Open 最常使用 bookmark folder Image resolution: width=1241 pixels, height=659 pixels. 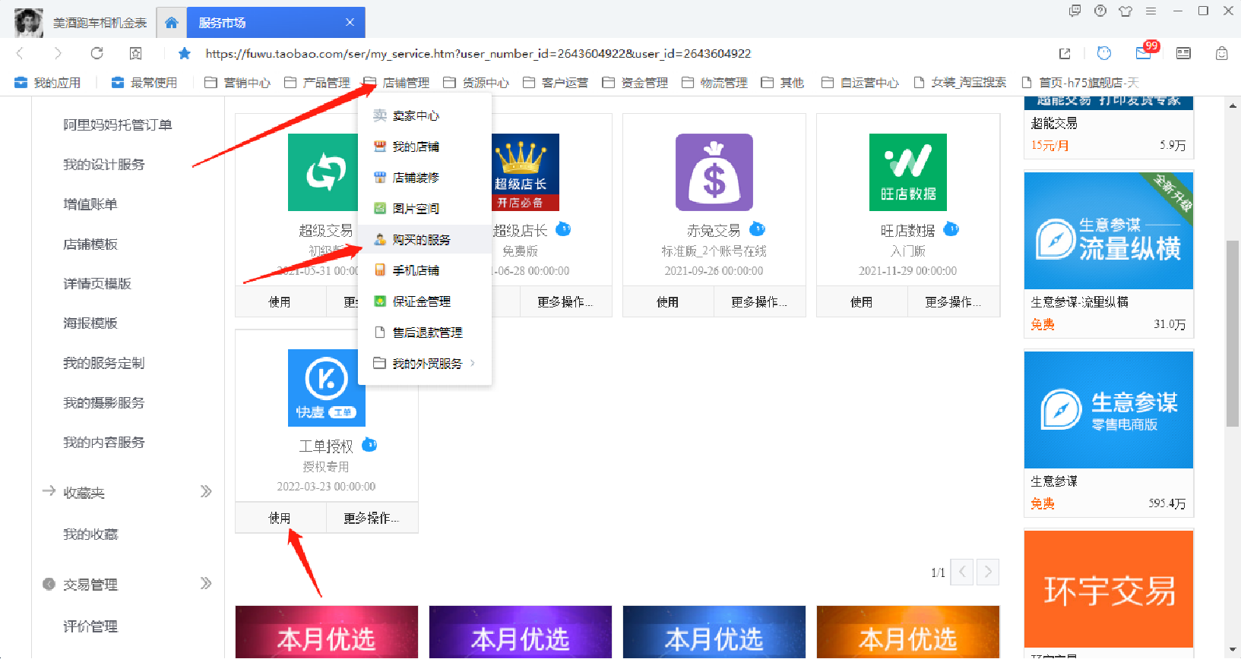point(144,83)
